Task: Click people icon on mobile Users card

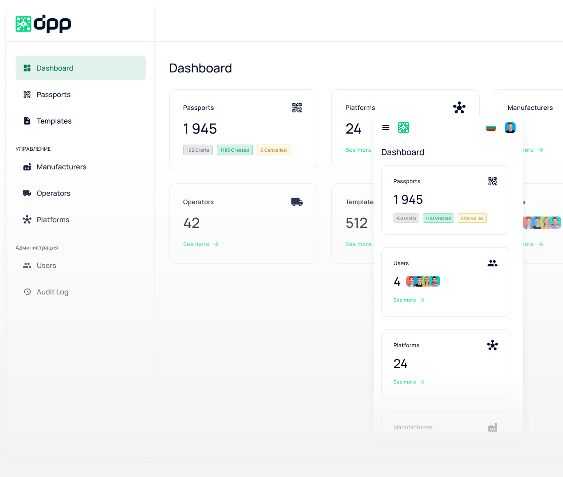Action: point(492,263)
